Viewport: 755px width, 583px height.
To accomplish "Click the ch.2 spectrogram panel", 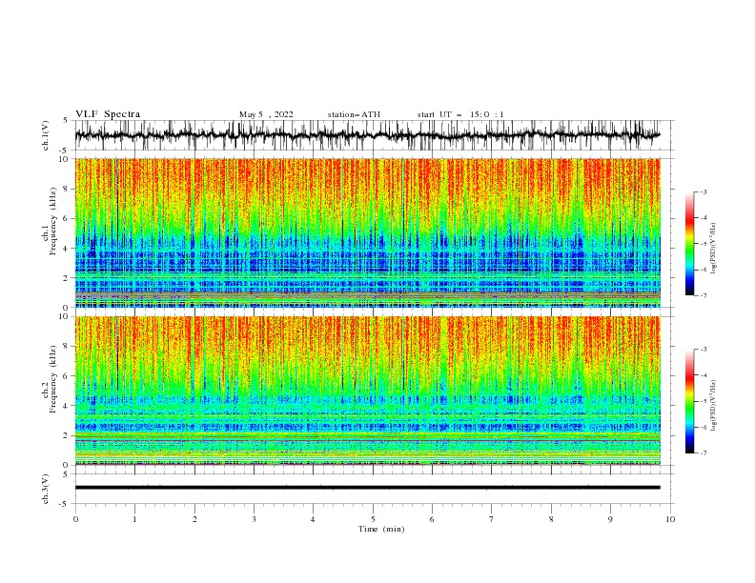I will (x=367, y=391).
